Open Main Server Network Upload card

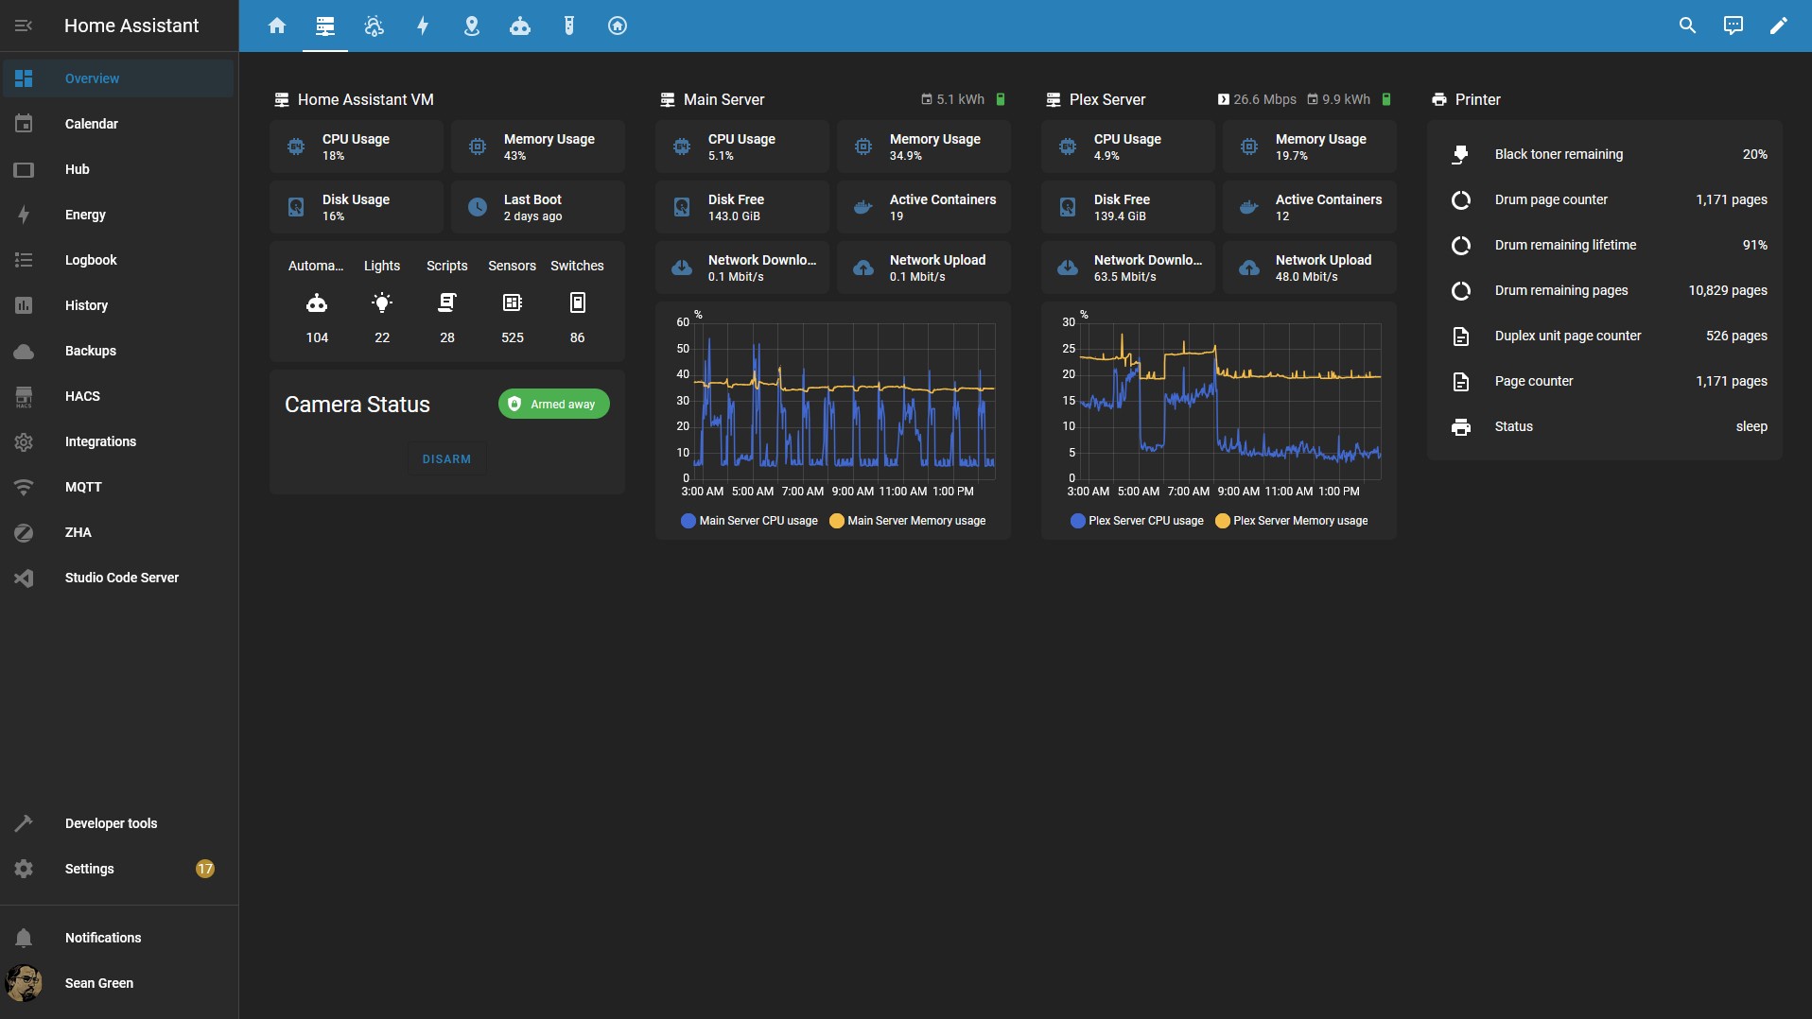[x=924, y=268]
